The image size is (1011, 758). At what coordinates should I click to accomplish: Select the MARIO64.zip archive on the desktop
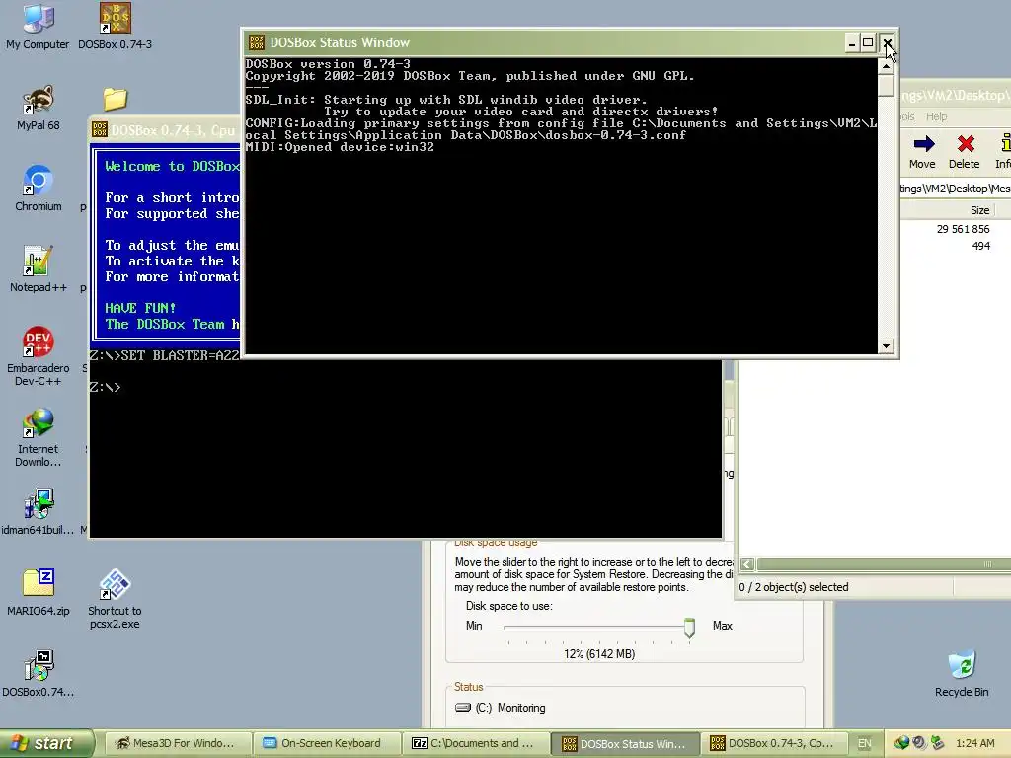[x=39, y=592]
